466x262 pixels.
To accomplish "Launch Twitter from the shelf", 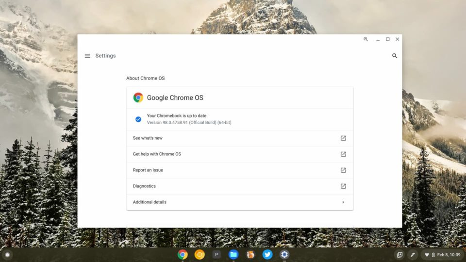I will point(267,255).
